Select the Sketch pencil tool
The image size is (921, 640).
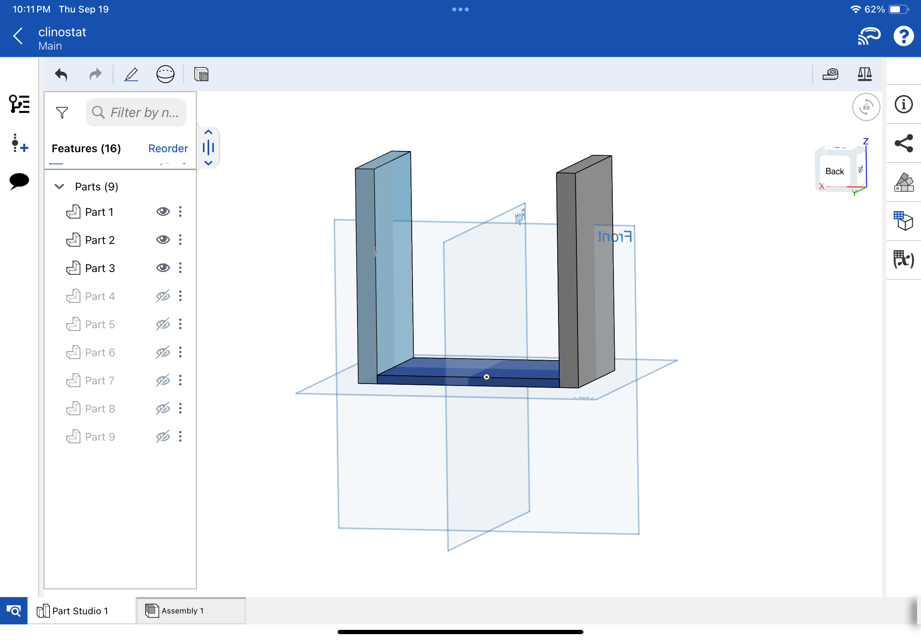coord(131,75)
